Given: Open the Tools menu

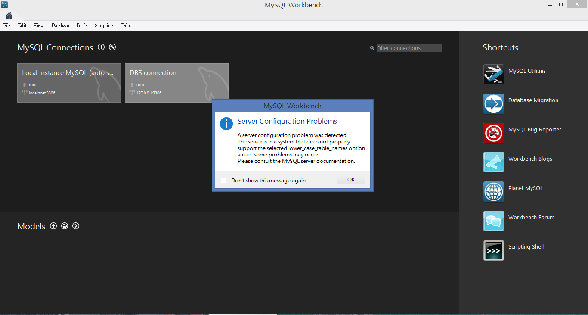Looking at the screenshot, I should pyautogui.click(x=82, y=25).
